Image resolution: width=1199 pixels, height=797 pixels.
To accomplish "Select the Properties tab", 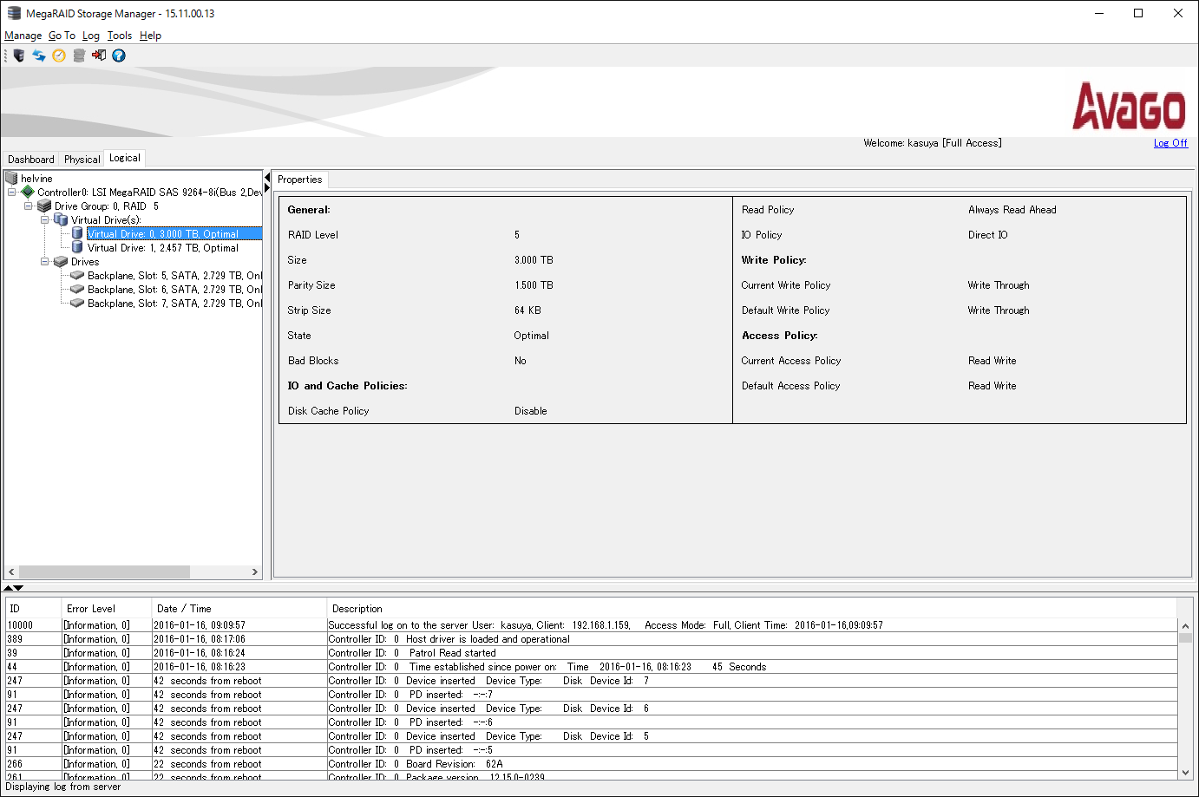I will tap(300, 180).
